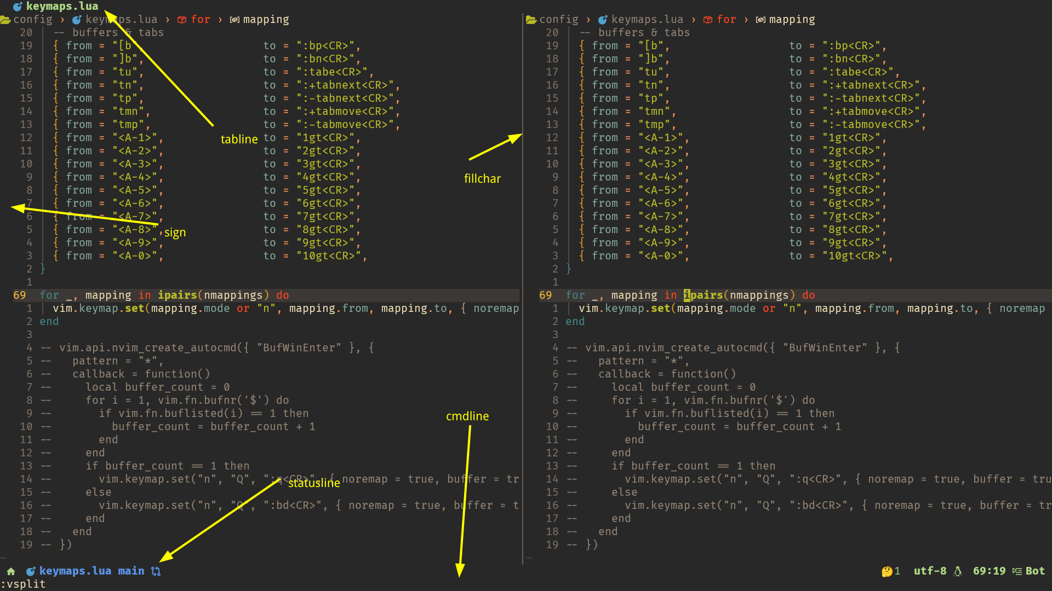Click the mapping icon in right window winbar
The image size is (1052, 591).
761,19
